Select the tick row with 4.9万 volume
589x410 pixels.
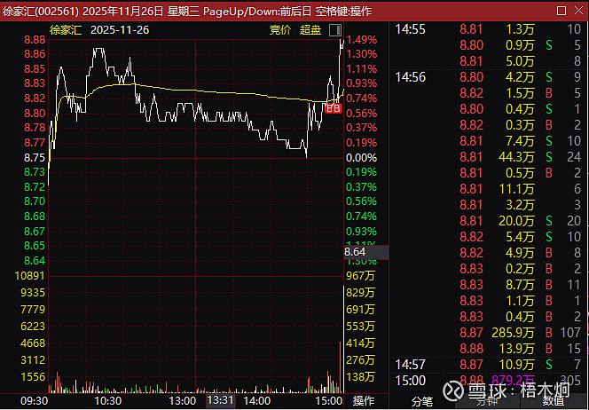tap(489, 253)
